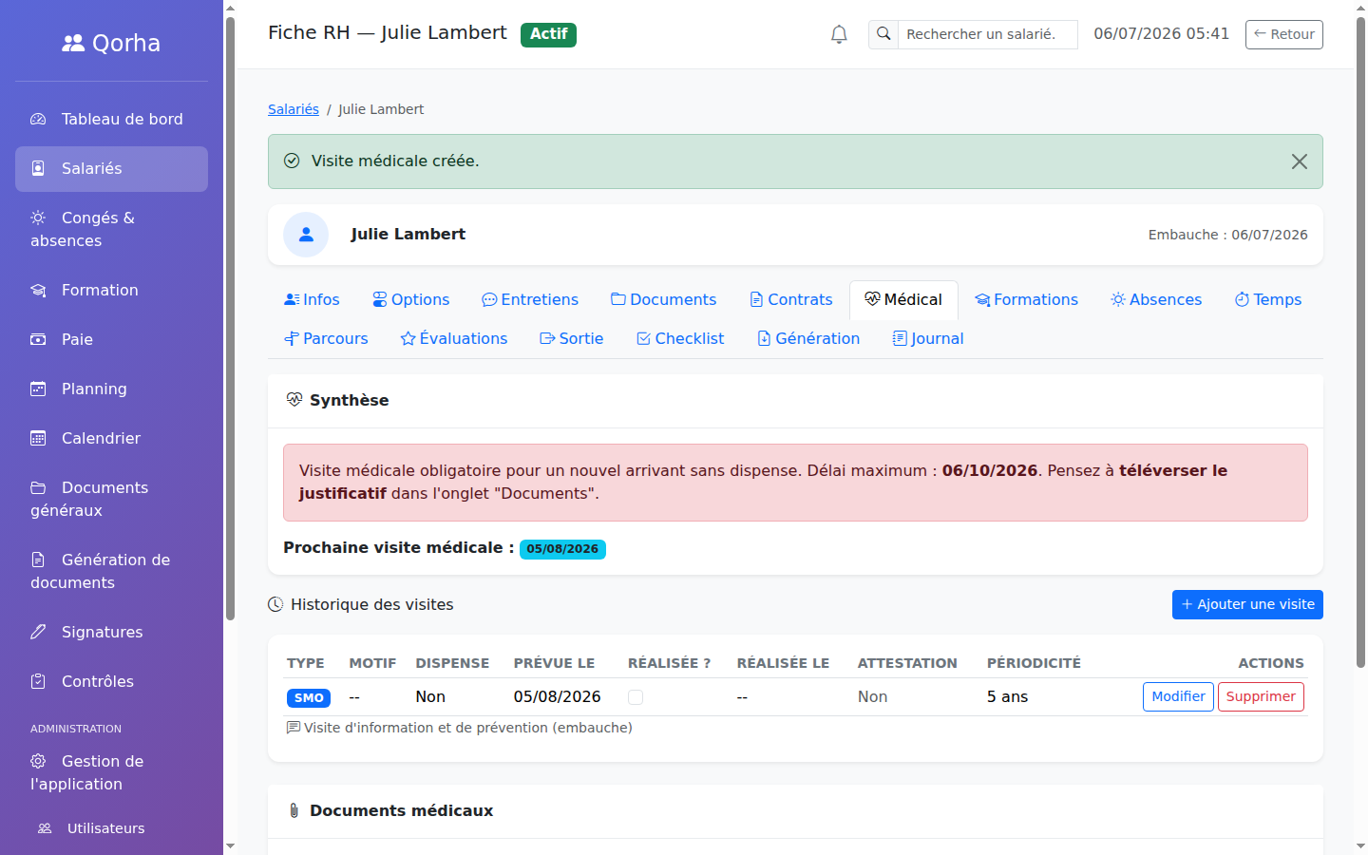This screenshot has height=855, width=1368.
Task: Switch to the Checklist tab
Action: pyautogui.click(x=680, y=338)
